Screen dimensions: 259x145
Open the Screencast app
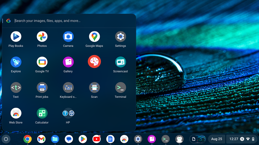coord(121,62)
